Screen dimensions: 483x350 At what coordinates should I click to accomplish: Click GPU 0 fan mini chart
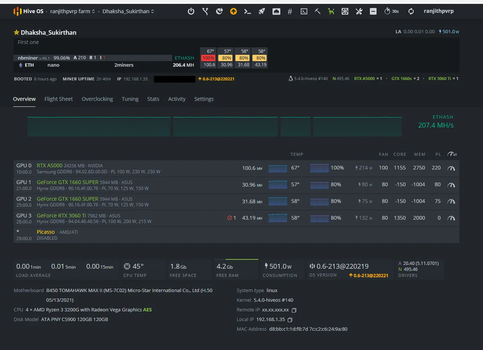(x=319, y=168)
